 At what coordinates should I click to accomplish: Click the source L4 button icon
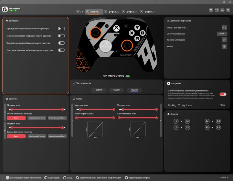pos(176,121)
